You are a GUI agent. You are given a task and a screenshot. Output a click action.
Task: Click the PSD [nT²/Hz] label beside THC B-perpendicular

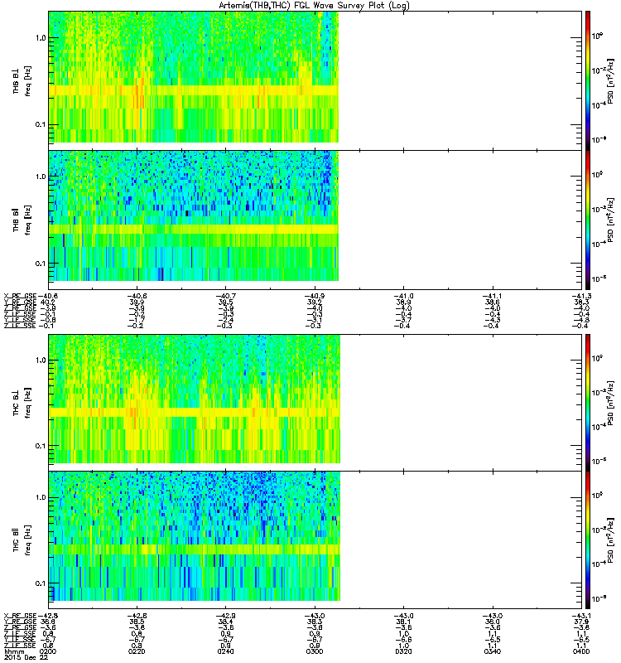pos(610,403)
